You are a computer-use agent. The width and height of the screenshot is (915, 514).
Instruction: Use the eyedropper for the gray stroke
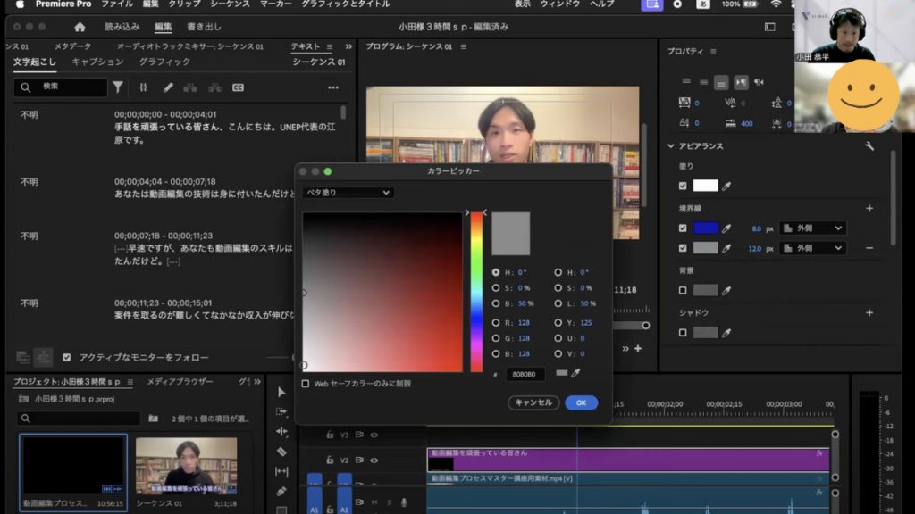(x=726, y=248)
